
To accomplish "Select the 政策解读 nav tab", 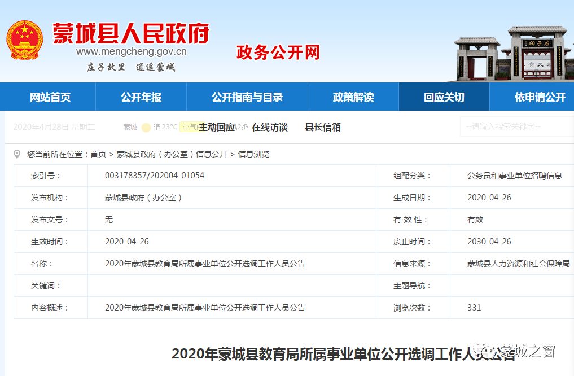I will 353,97.
